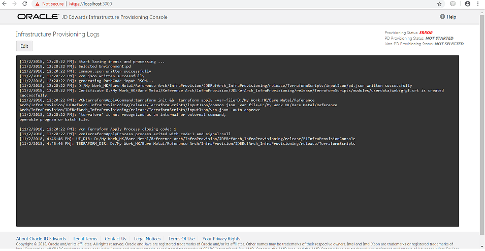Click log line starting with UI_DIR
The width and height of the screenshot is (485, 251).
187,139
